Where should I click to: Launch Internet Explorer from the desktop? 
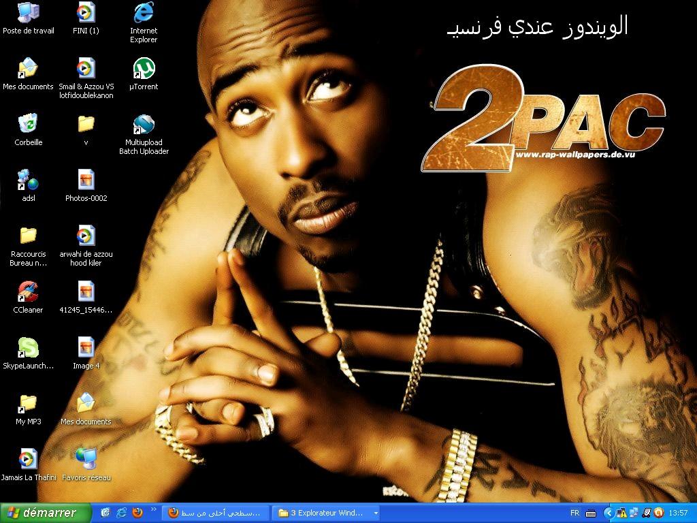pos(144,22)
